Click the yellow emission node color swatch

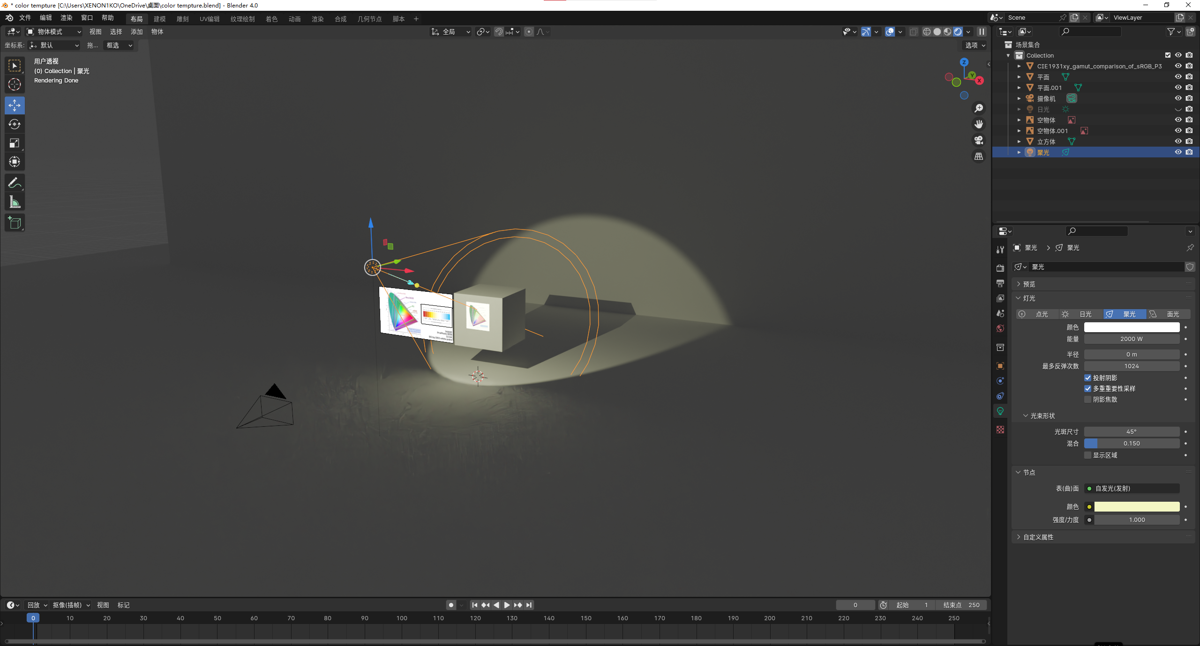pyautogui.click(x=1137, y=507)
